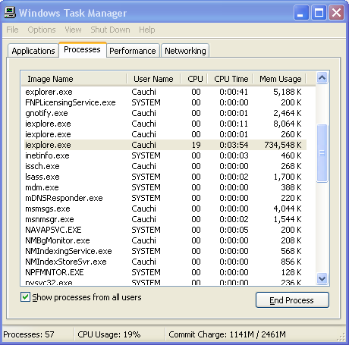This screenshot has height=345, width=349.
Task: Switch to the Performance tab
Action: coord(133,51)
